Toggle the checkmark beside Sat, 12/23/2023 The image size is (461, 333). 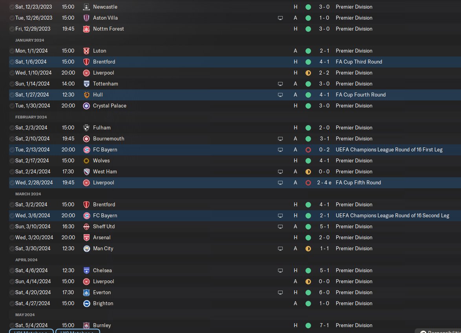[12, 7]
